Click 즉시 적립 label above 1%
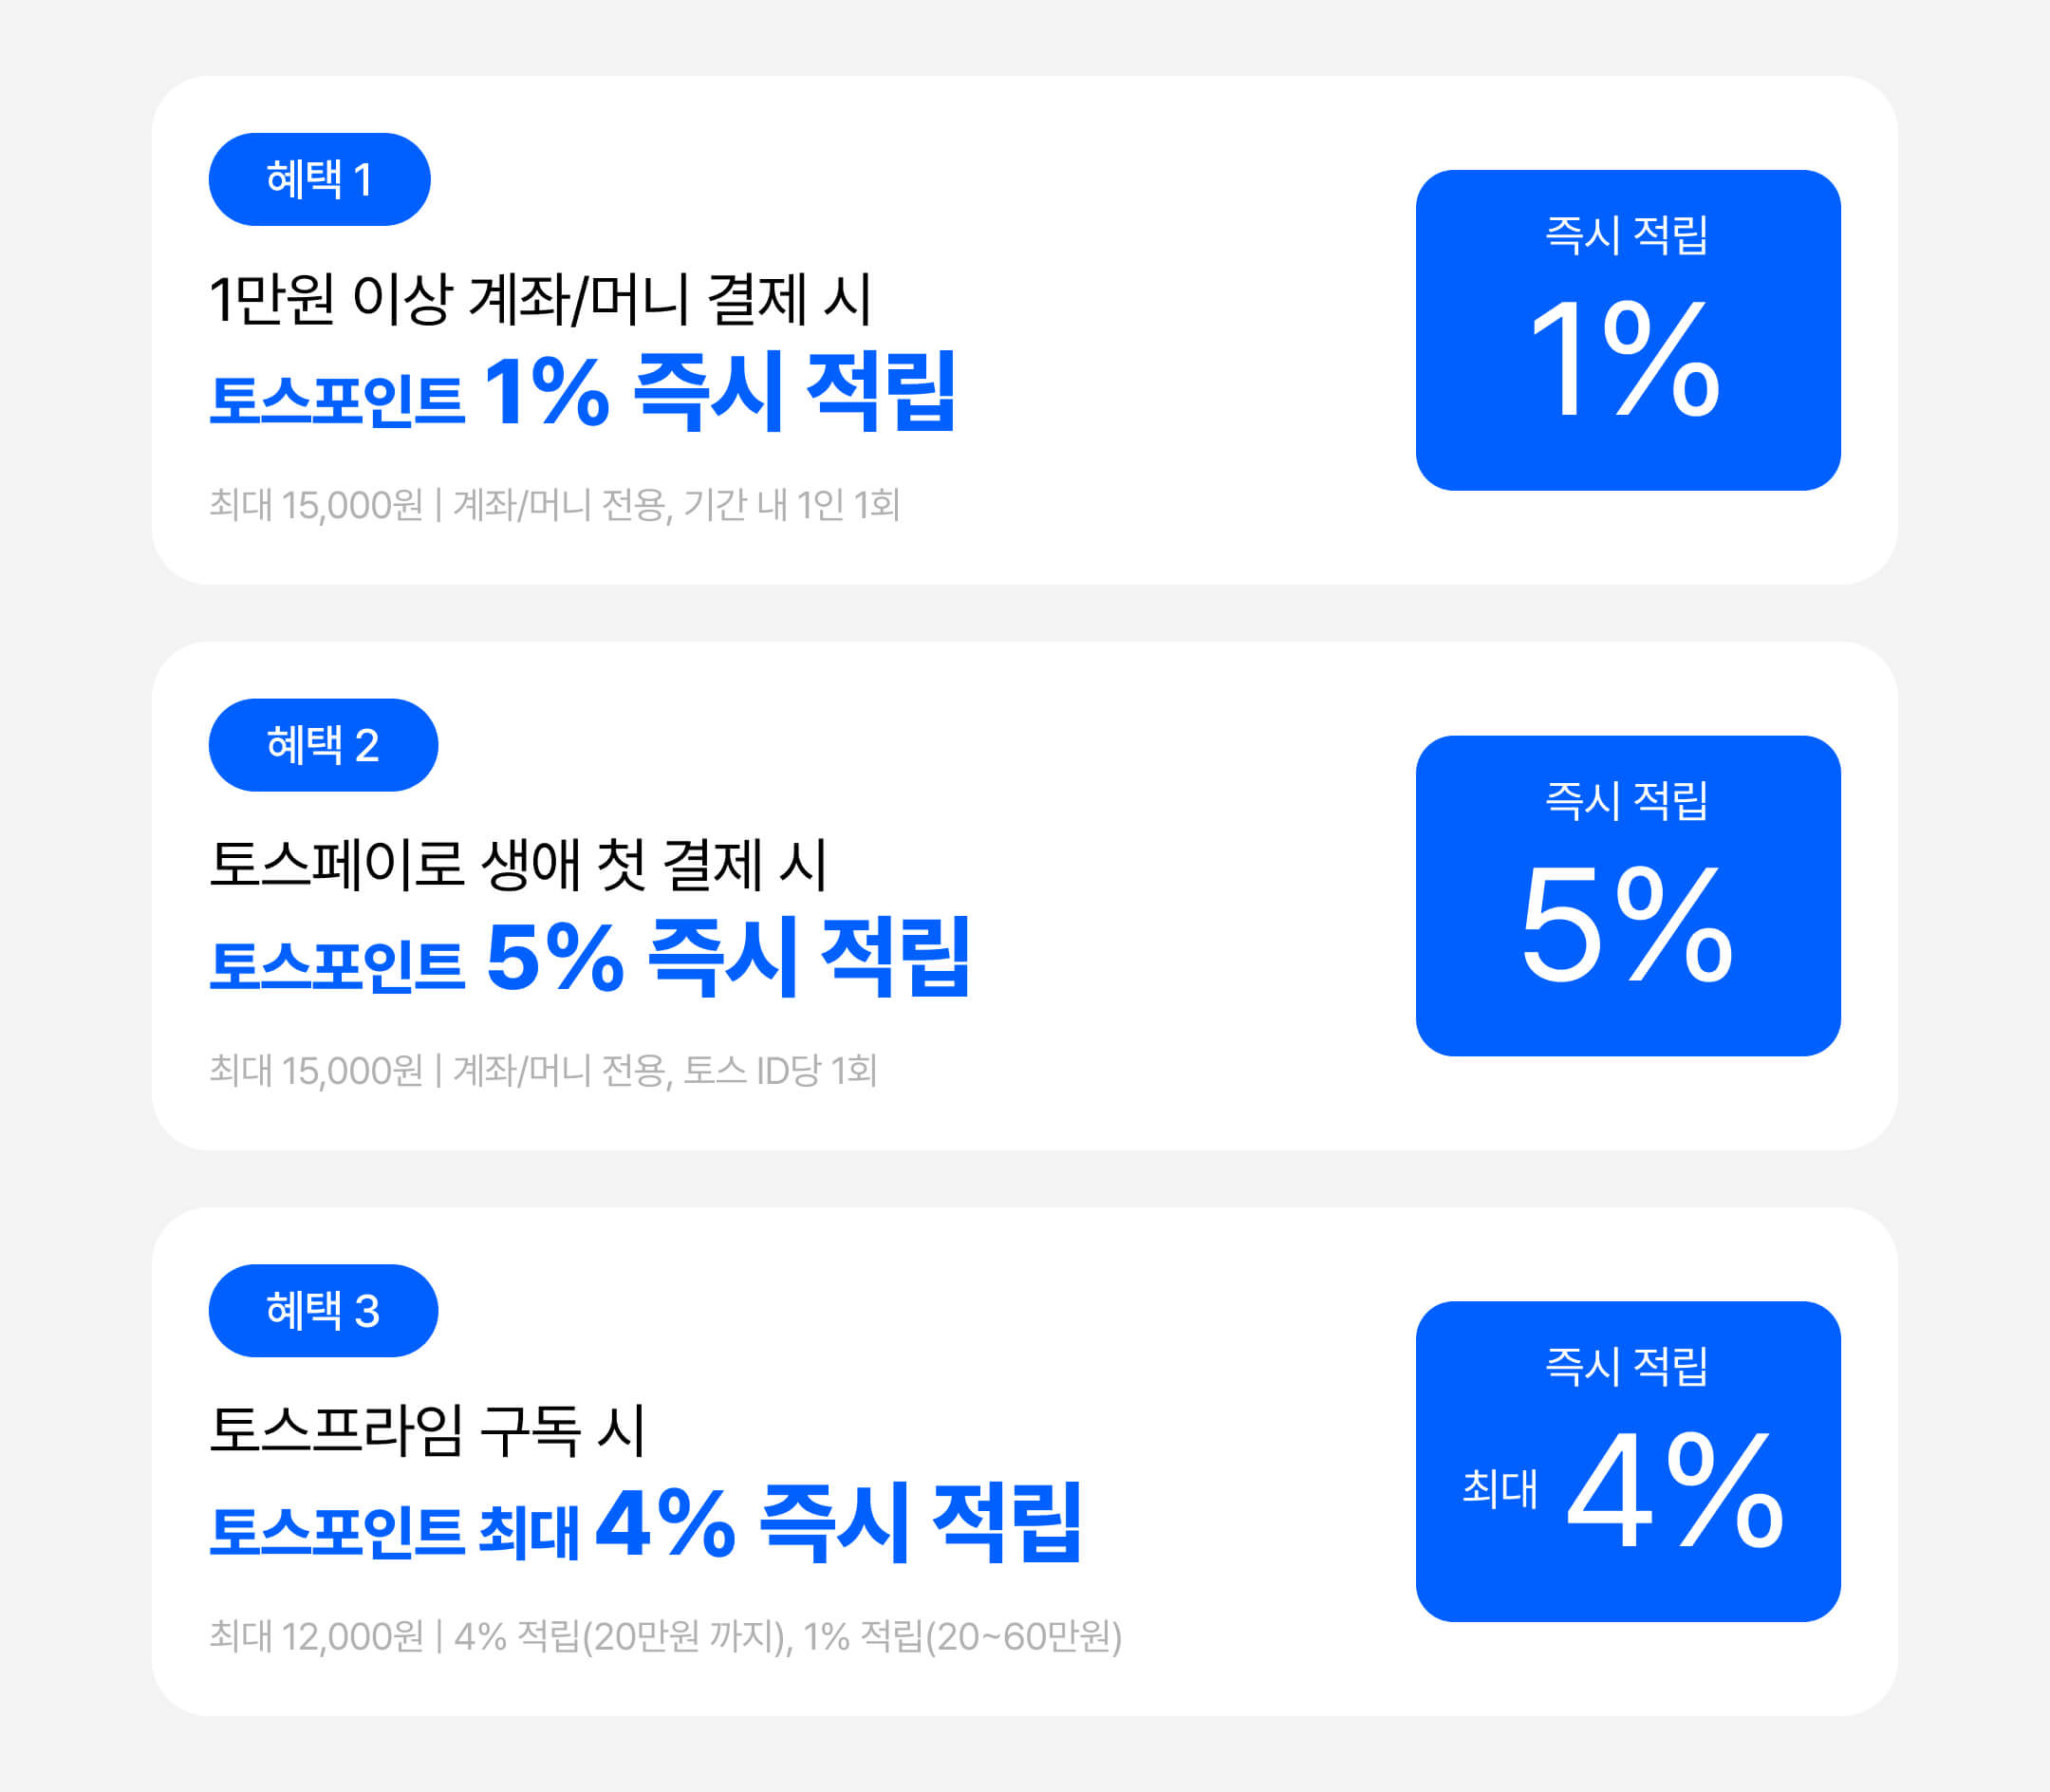2050x1792 pixels. tap(1627, 234)
